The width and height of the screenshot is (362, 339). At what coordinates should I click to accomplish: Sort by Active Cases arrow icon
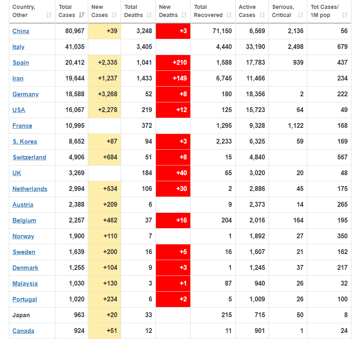coord(262,15)
